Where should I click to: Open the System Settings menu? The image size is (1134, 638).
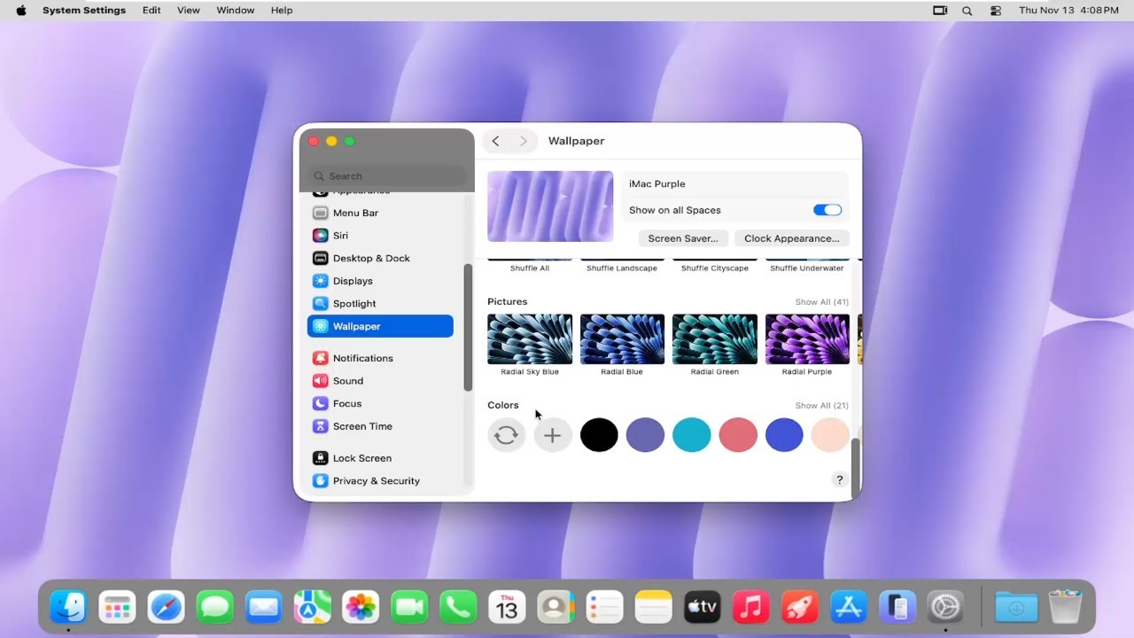(84, 10)
